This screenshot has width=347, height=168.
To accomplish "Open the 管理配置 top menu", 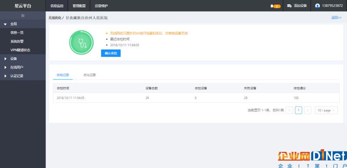I will 79,6.
